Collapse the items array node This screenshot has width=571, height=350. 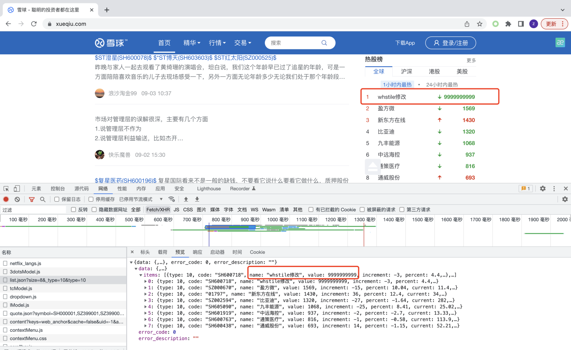[141, 275]
